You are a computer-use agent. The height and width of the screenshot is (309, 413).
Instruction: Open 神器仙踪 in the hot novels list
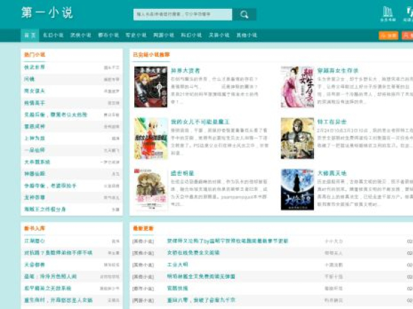tap(34, 174)
